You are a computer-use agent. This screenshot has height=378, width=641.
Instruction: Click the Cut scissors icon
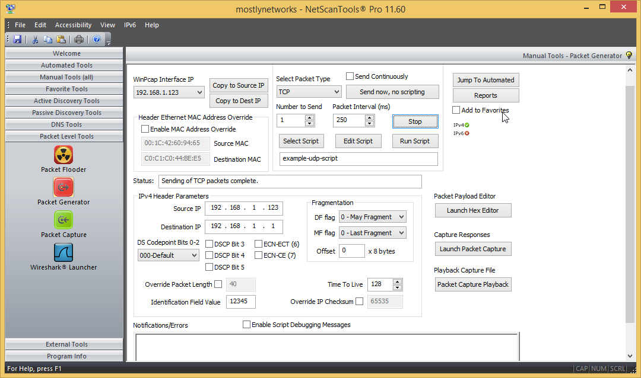tap(35, 39)
